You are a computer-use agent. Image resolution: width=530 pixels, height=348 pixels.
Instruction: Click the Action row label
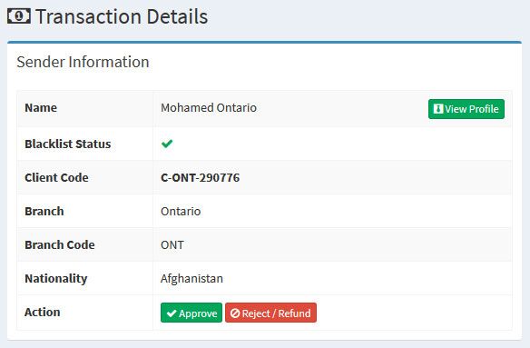click(43, 313)
